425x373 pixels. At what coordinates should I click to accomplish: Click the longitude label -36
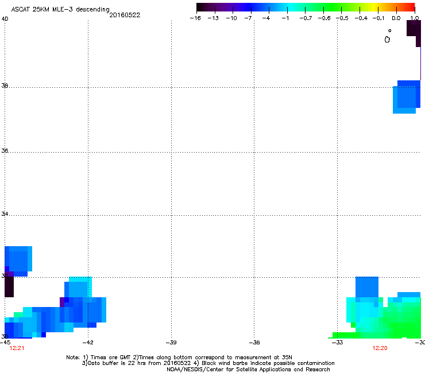tap(254, 343)
